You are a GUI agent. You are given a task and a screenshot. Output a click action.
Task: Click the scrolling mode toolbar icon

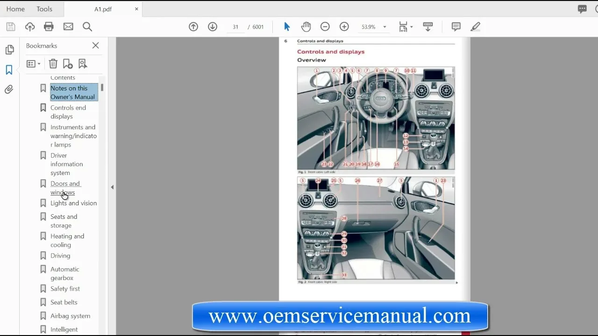pos(427,27)
